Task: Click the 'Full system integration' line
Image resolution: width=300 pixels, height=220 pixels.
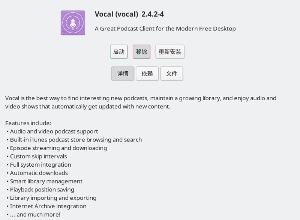Action: 40,164
